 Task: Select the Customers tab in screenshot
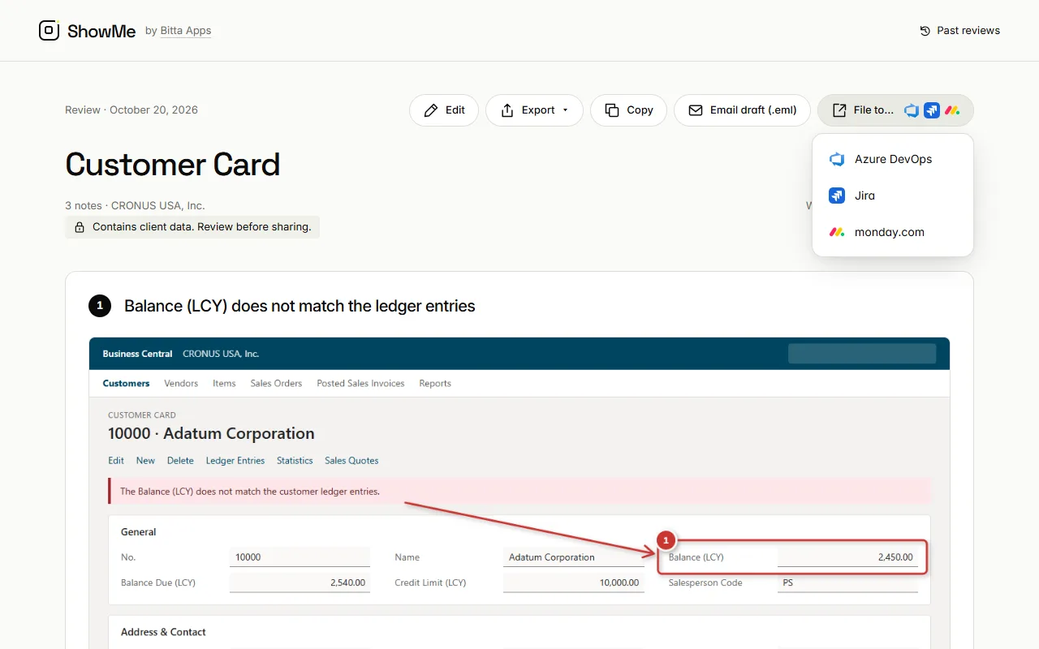[x=126, y=384]
